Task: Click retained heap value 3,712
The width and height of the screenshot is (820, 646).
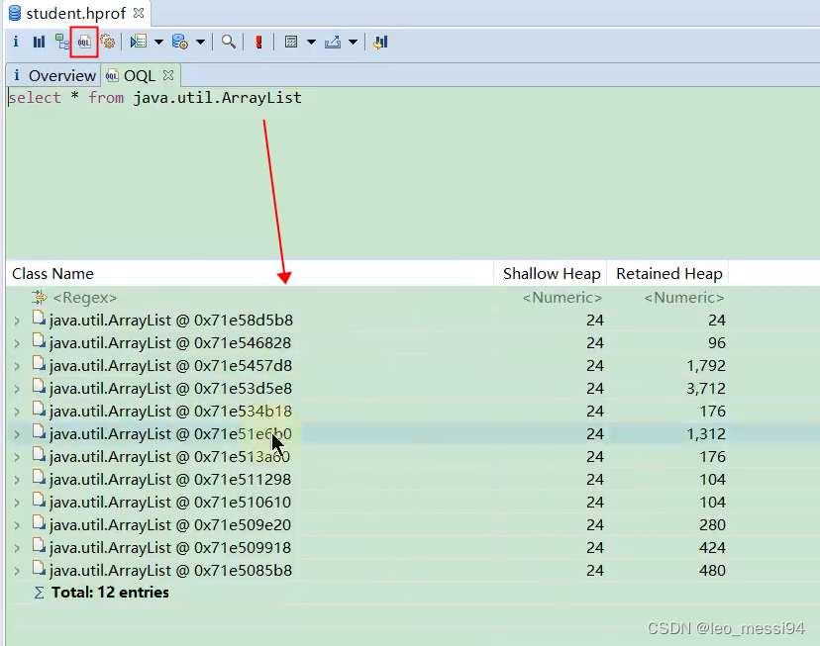Action: [x=705, y=389]
